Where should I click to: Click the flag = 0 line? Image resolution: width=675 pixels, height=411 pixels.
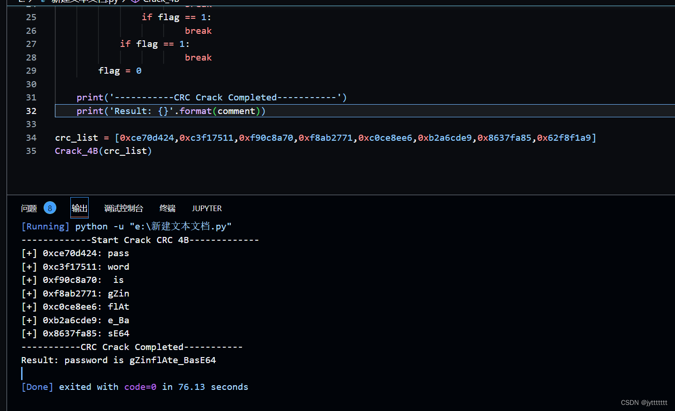click(120, 71)
